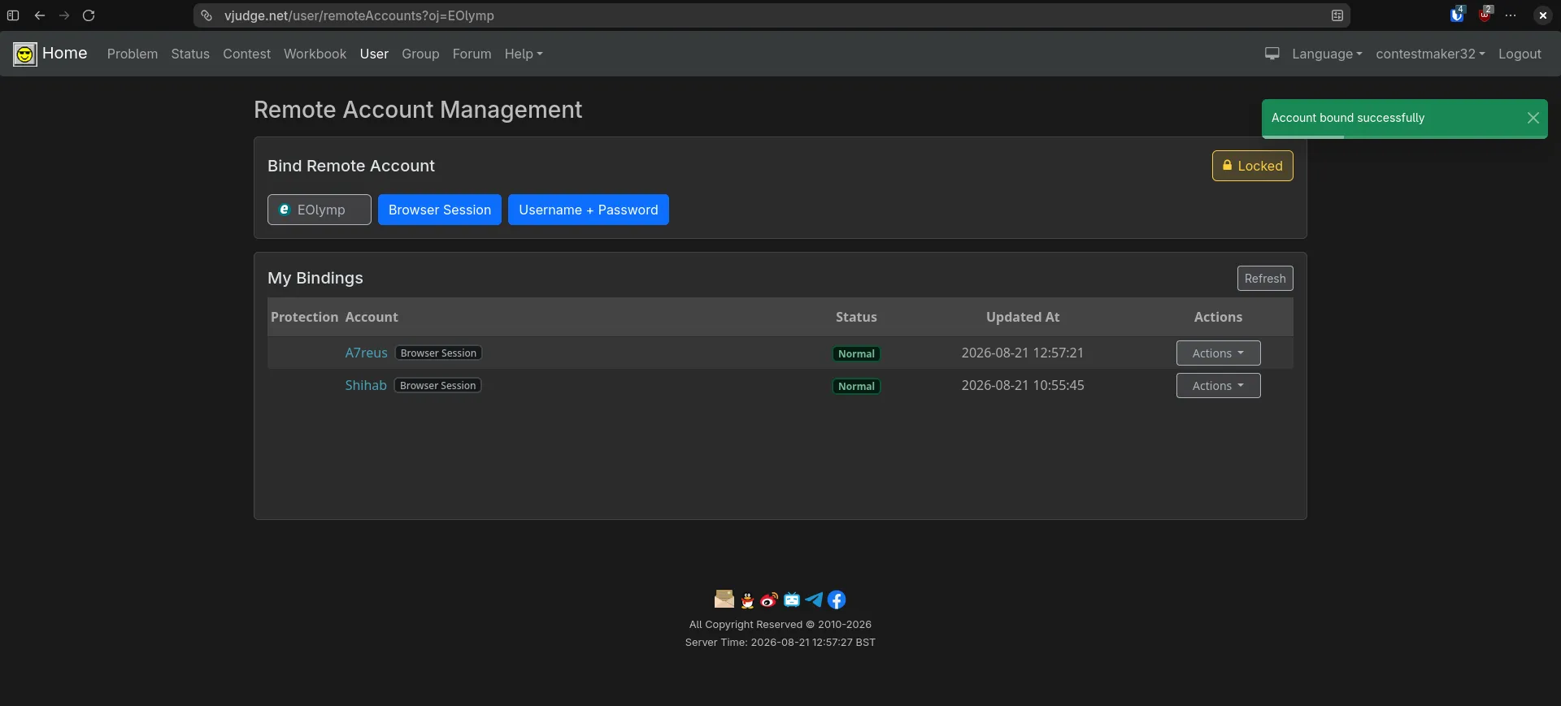The image size is (1561, 706).
Task: Click the Remote Account Management heading
Action: [x=418, y=110]
